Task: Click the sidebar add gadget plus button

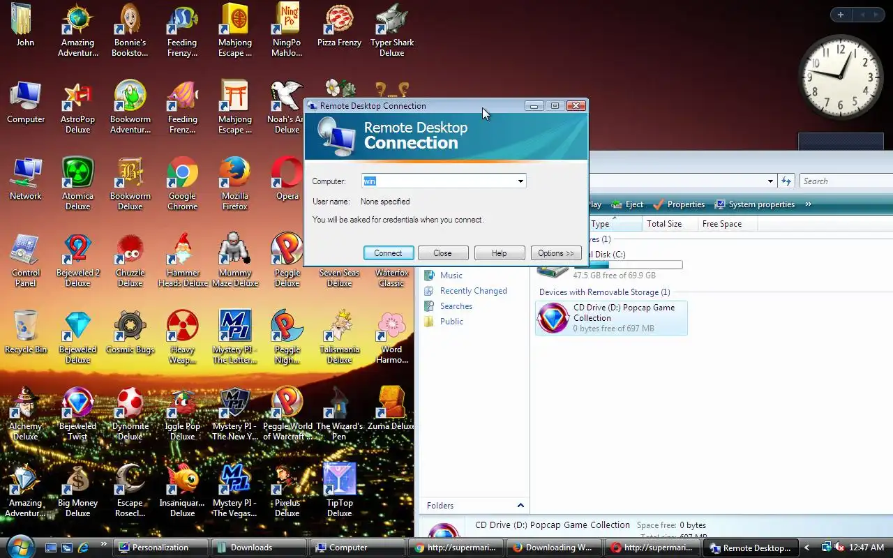Action: (841, 15)
